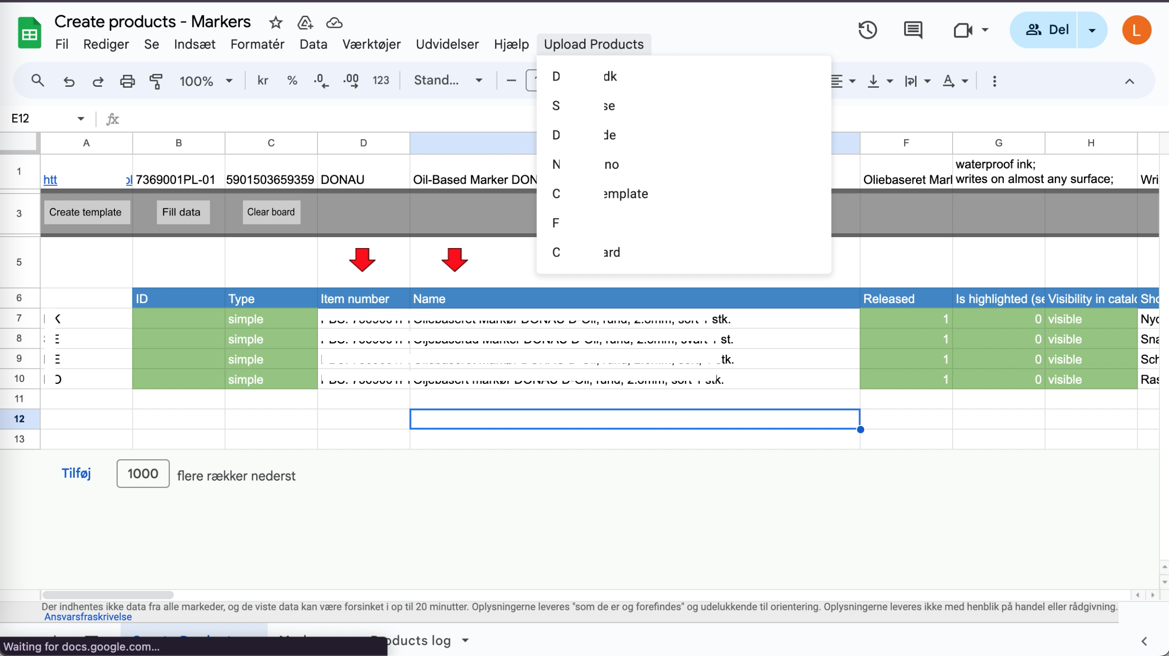Viewport: 1169px width, 656px height.
Task: Open the Udvidelser menu
Action: (x=447, y=44)
